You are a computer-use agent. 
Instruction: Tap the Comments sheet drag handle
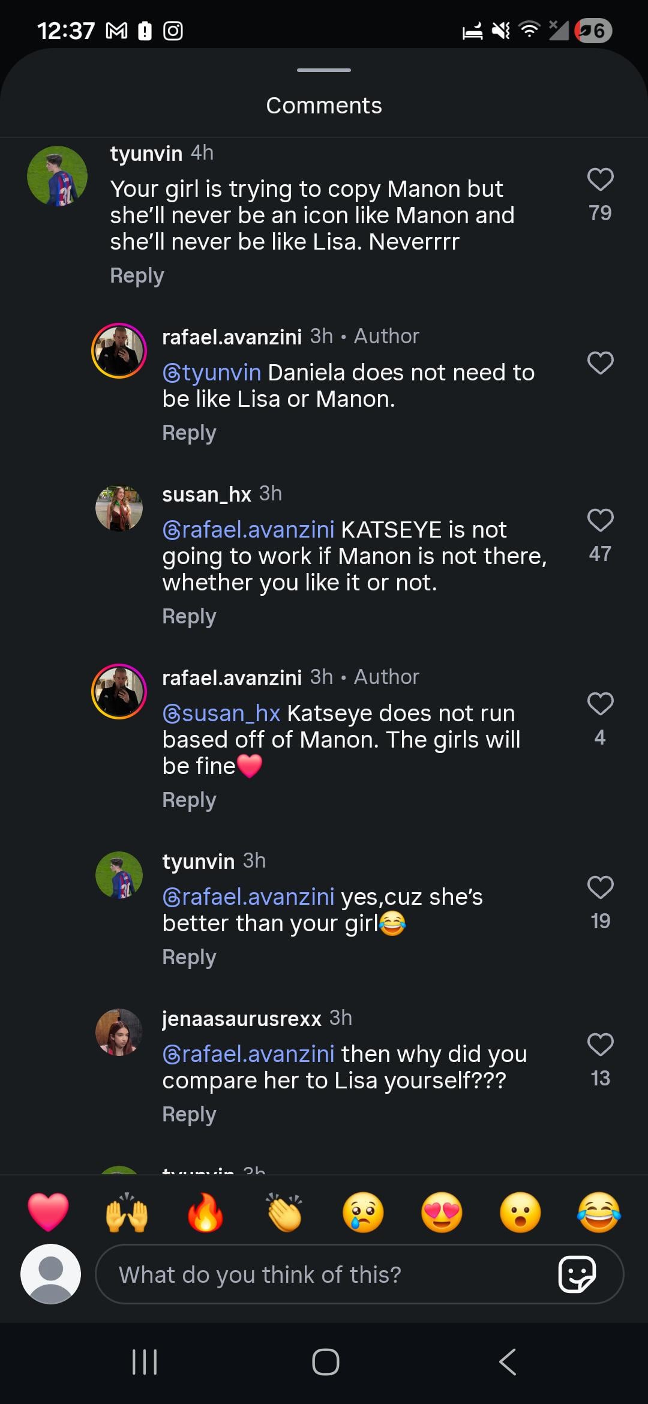tap(324, 70)
